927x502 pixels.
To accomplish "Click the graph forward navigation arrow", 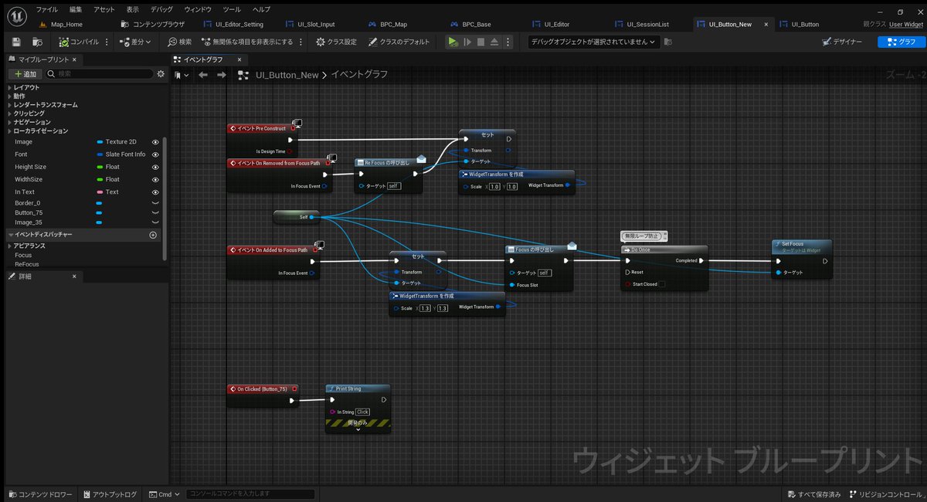I will (222, 75).
